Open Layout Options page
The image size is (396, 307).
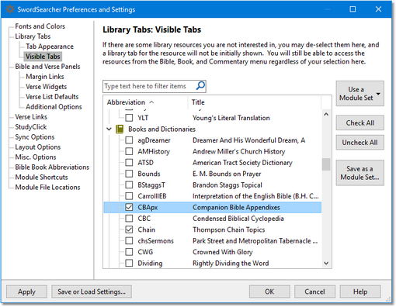point(38,147)
